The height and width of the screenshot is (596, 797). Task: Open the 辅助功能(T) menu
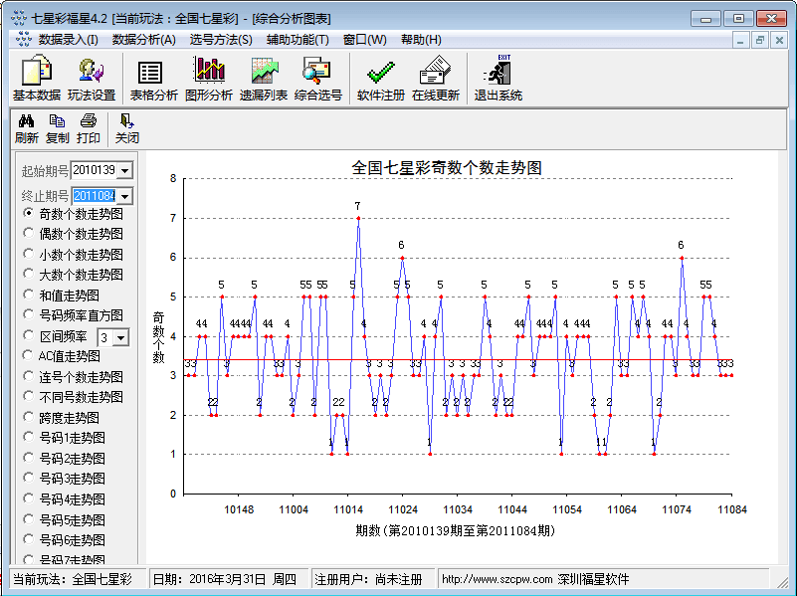coord(298,40)
